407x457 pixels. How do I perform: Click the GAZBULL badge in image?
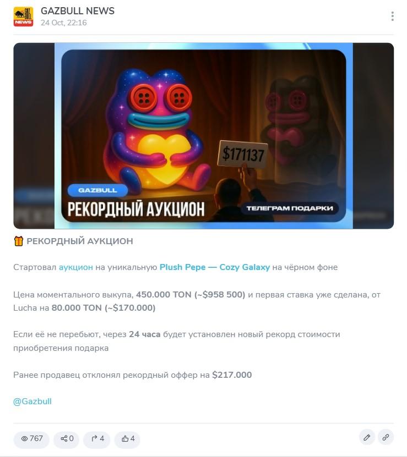pos(98,190)
